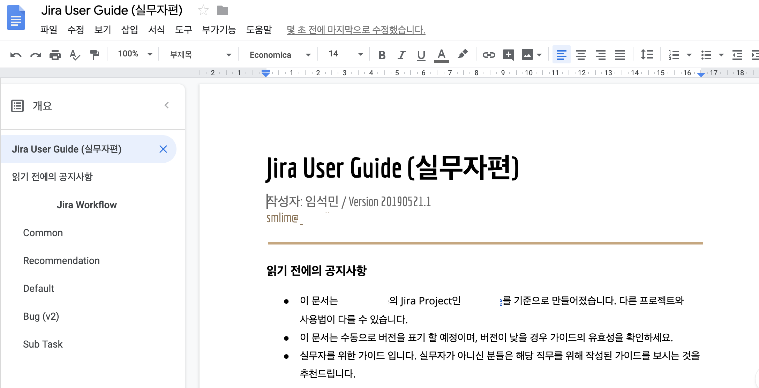The height and width of the screenshot is (388, 759).
Task: Open the line spacing options icon
Action: click(x=647, y=55)
